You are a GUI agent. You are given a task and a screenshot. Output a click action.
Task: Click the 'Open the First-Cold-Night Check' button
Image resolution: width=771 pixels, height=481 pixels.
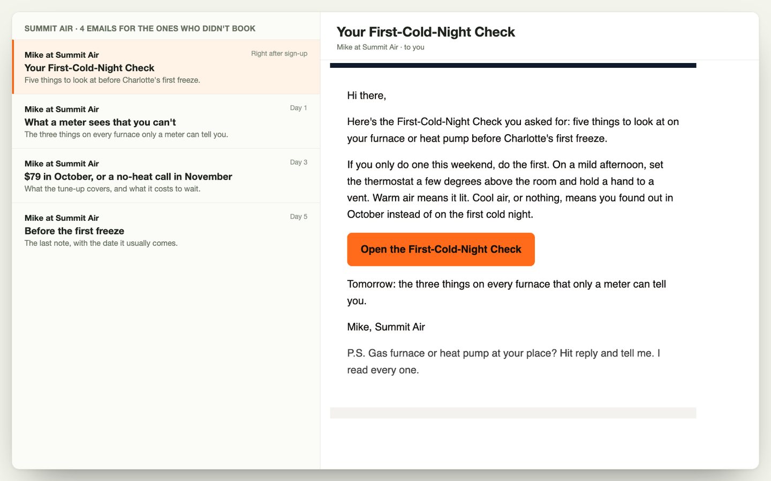(x=441, y=249)
